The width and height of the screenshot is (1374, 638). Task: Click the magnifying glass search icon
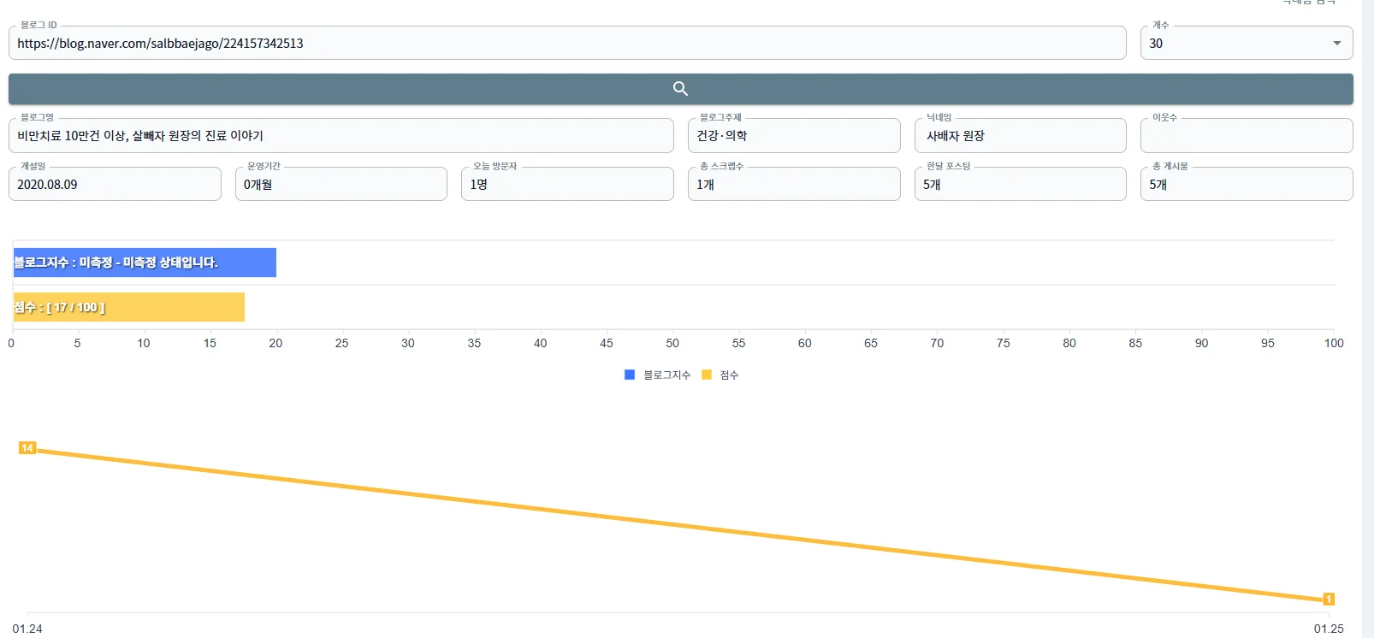[x=680, y=89]
